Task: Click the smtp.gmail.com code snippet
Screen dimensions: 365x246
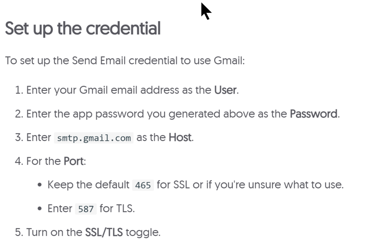Action: click(94, 138)
